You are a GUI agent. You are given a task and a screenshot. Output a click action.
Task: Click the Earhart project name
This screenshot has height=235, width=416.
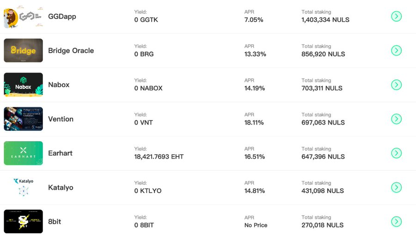(60, 153)
